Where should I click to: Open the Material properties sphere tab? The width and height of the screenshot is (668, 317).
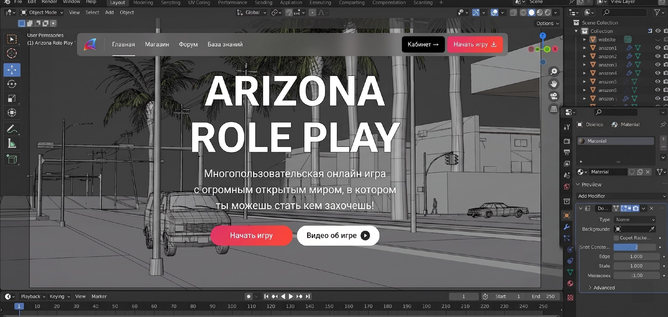point(570,284)
